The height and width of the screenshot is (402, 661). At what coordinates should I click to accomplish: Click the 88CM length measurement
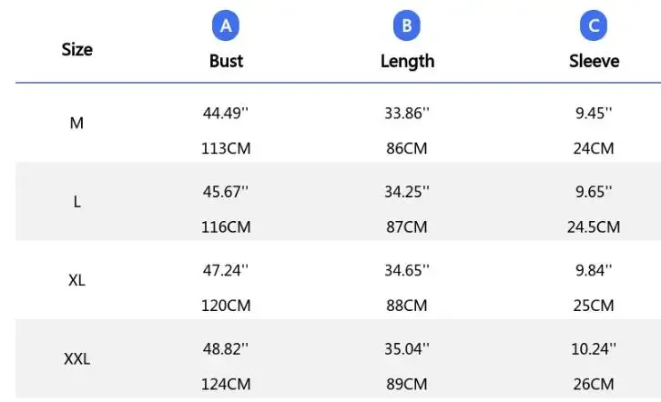tap(407, 306)
